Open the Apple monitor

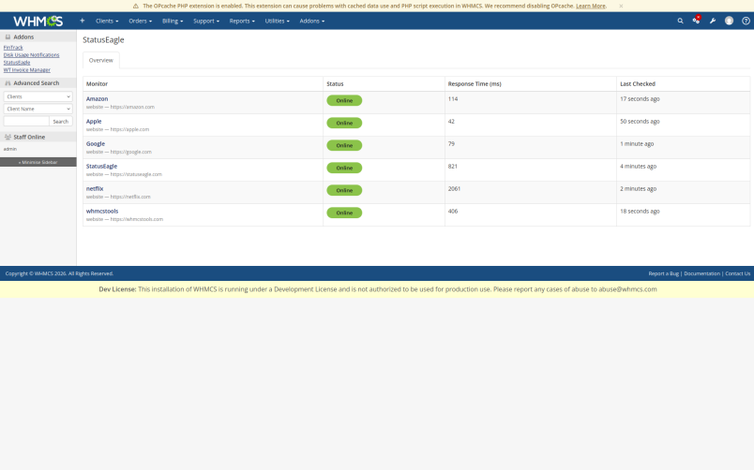tap(94, 122)
